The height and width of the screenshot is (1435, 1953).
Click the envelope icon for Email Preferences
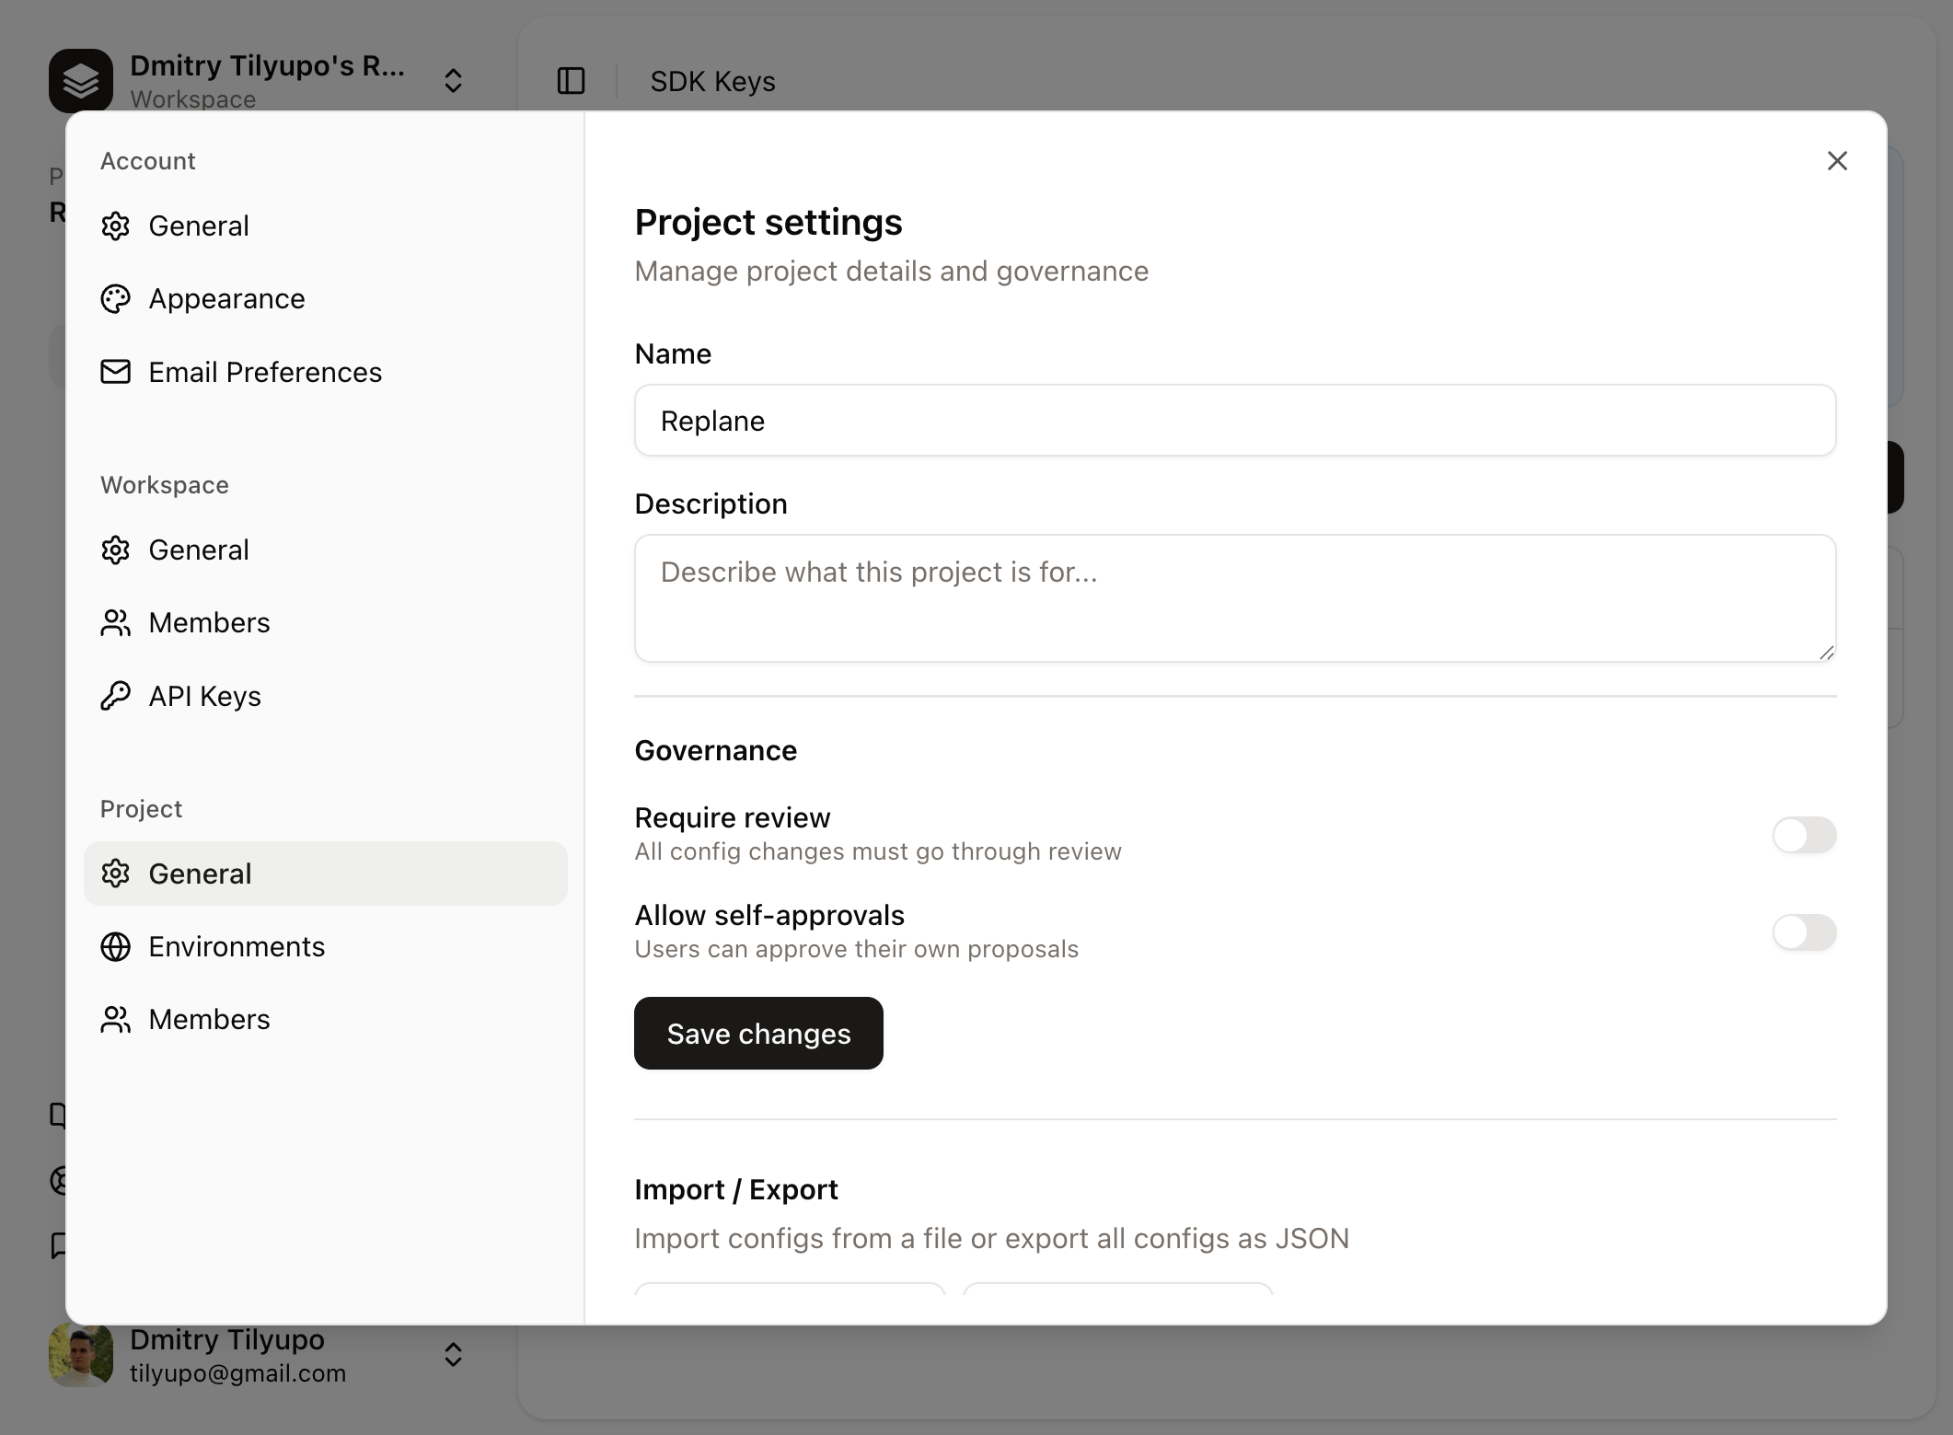pyautogui.click(x=116, y=372)
